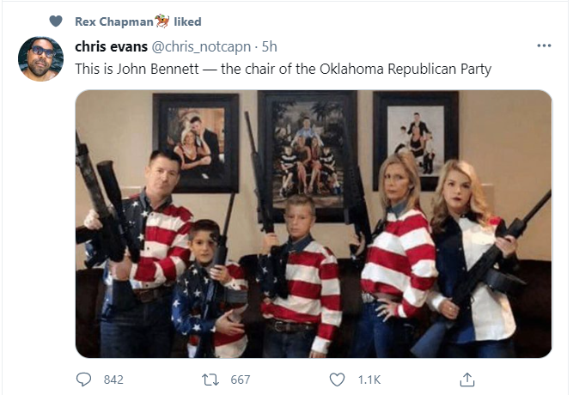
Task: Click the reply speech bubble icon
Action: click(x=83, y=379)
